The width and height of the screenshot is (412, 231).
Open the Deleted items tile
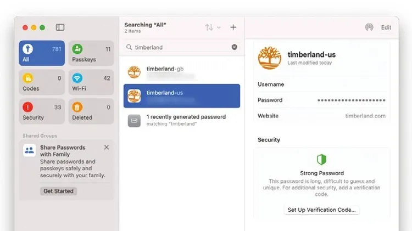[91, 111]
